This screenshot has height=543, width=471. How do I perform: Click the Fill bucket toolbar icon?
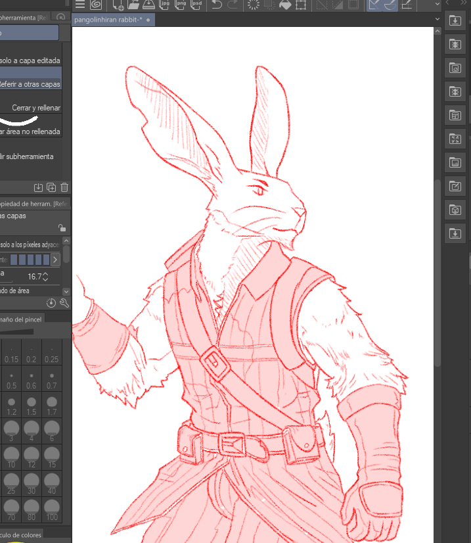[x=285, y=5]
